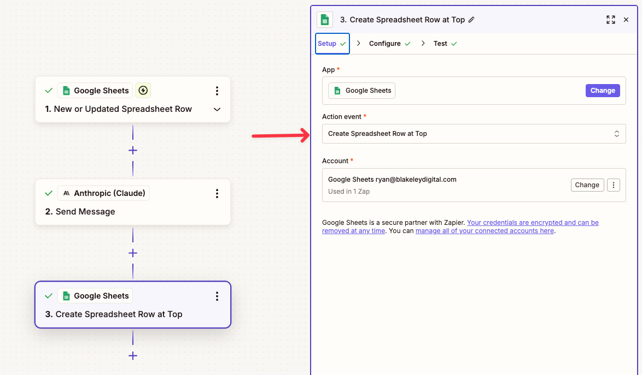This screenshot has height=375, width=642.
Task: Expand the step panel to fullscreen
Action: (610, 20)
